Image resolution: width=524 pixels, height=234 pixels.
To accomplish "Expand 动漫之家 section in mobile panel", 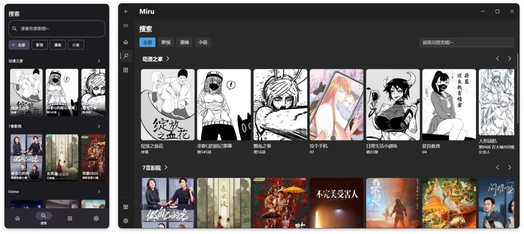I will coord(99,61).
